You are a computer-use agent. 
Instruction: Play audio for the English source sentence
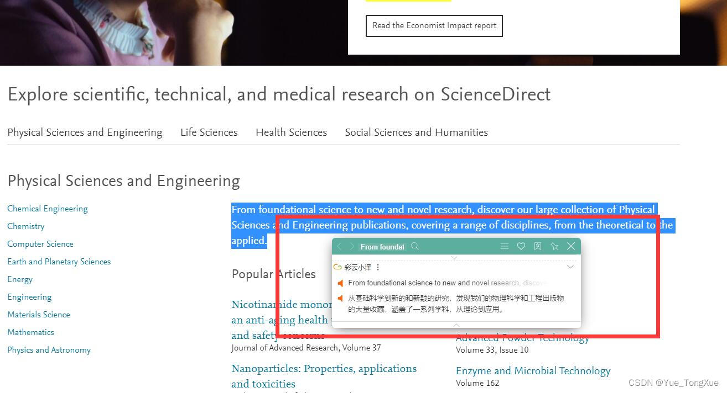point(341,283)
